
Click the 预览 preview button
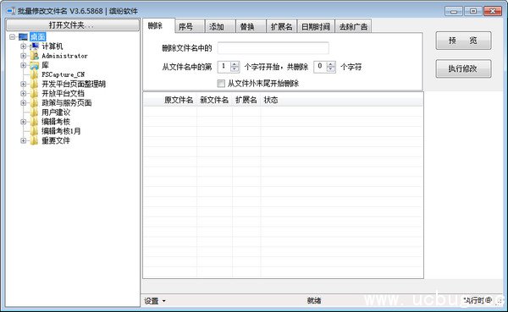point(463,41)
